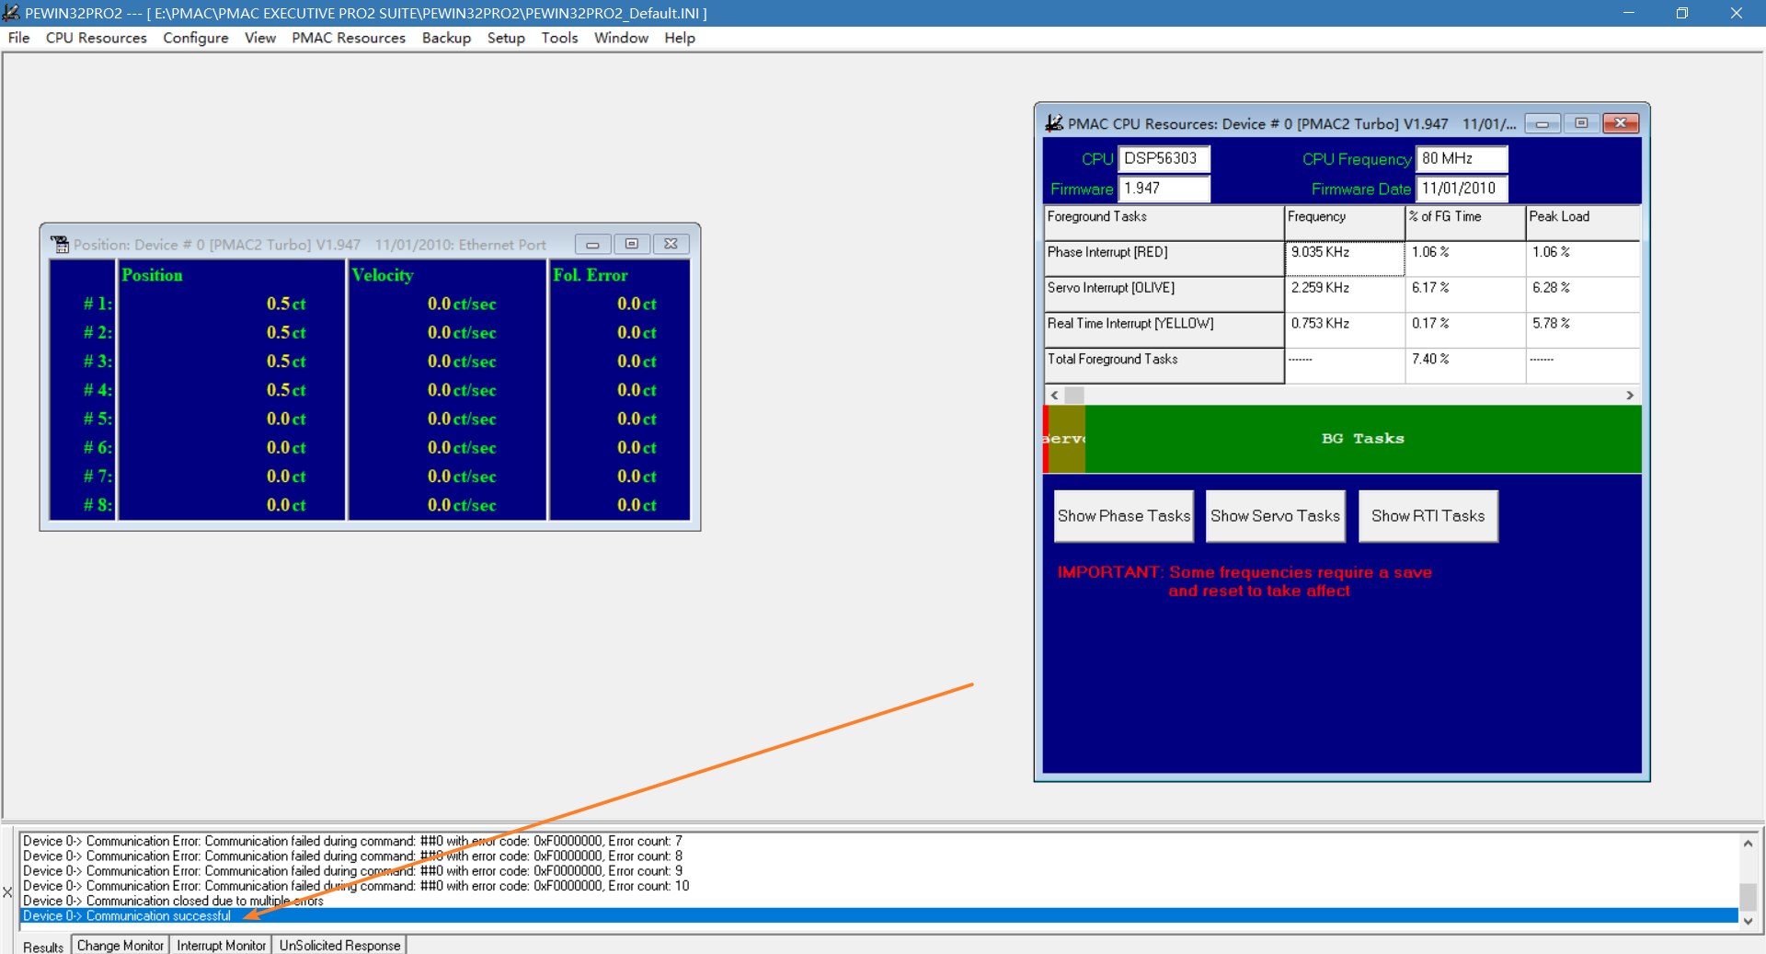Click the Position window title bar icon
The image size is (1766, 954).
pyautogui.click(x=60, y=244)
